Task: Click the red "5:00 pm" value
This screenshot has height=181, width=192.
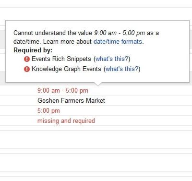Action: click(48, 111)
